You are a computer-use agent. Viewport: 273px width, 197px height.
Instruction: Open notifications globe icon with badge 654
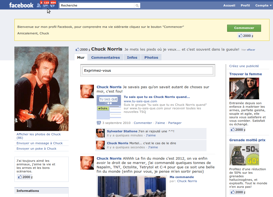click(x=52, y=5)
